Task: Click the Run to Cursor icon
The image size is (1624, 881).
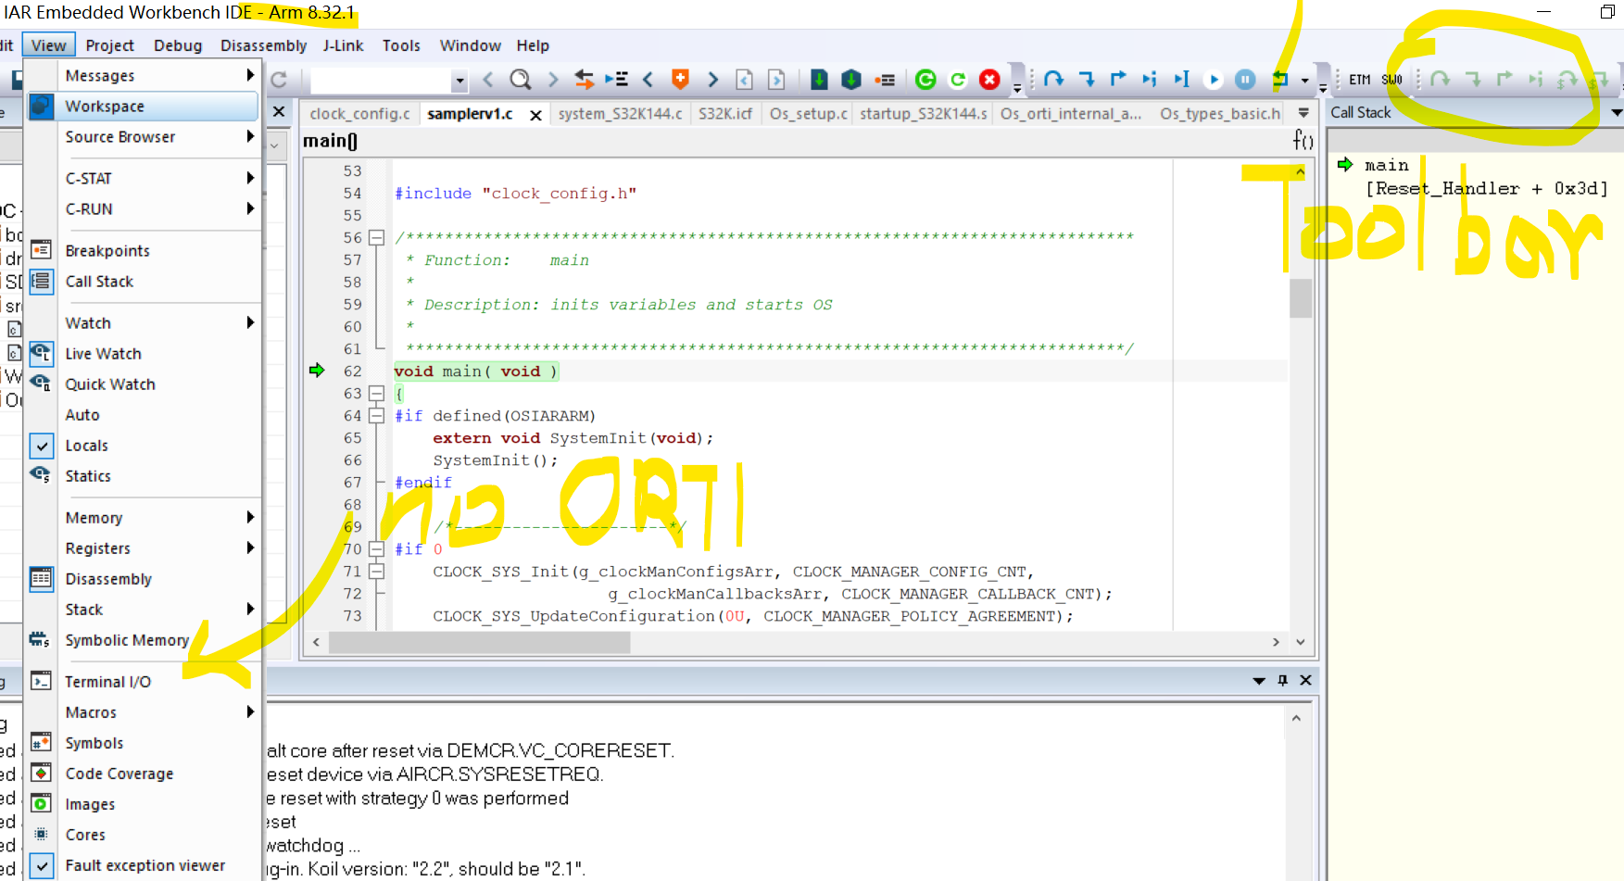Action: tap(1182, 80)
